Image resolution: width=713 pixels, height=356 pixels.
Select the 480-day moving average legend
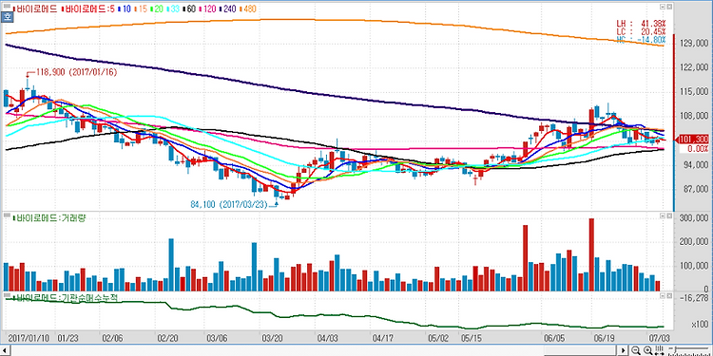248,9
